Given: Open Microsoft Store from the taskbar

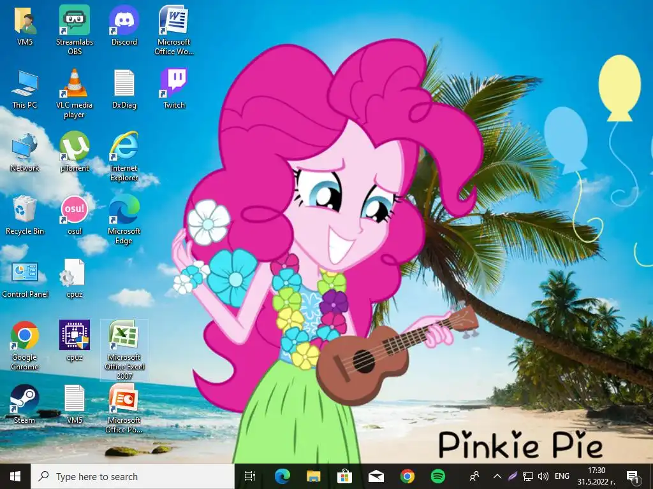Looking at the screenshot, I should [345, 476].
